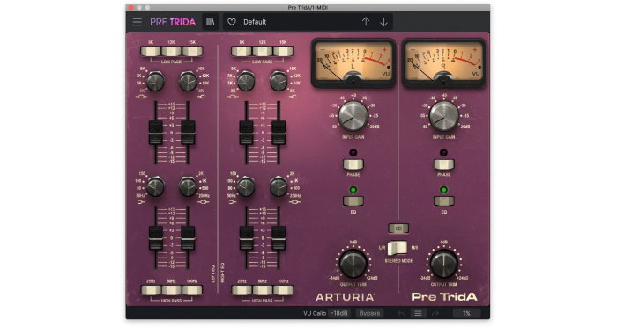The image size is (617, 327).
Task: Click Left EQ high shelf gain fader
Action: click(188, 133)
